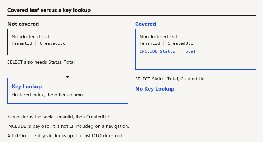Select the blue 'Key Lookup' title
263x142 pixels.
click(27, 87)
